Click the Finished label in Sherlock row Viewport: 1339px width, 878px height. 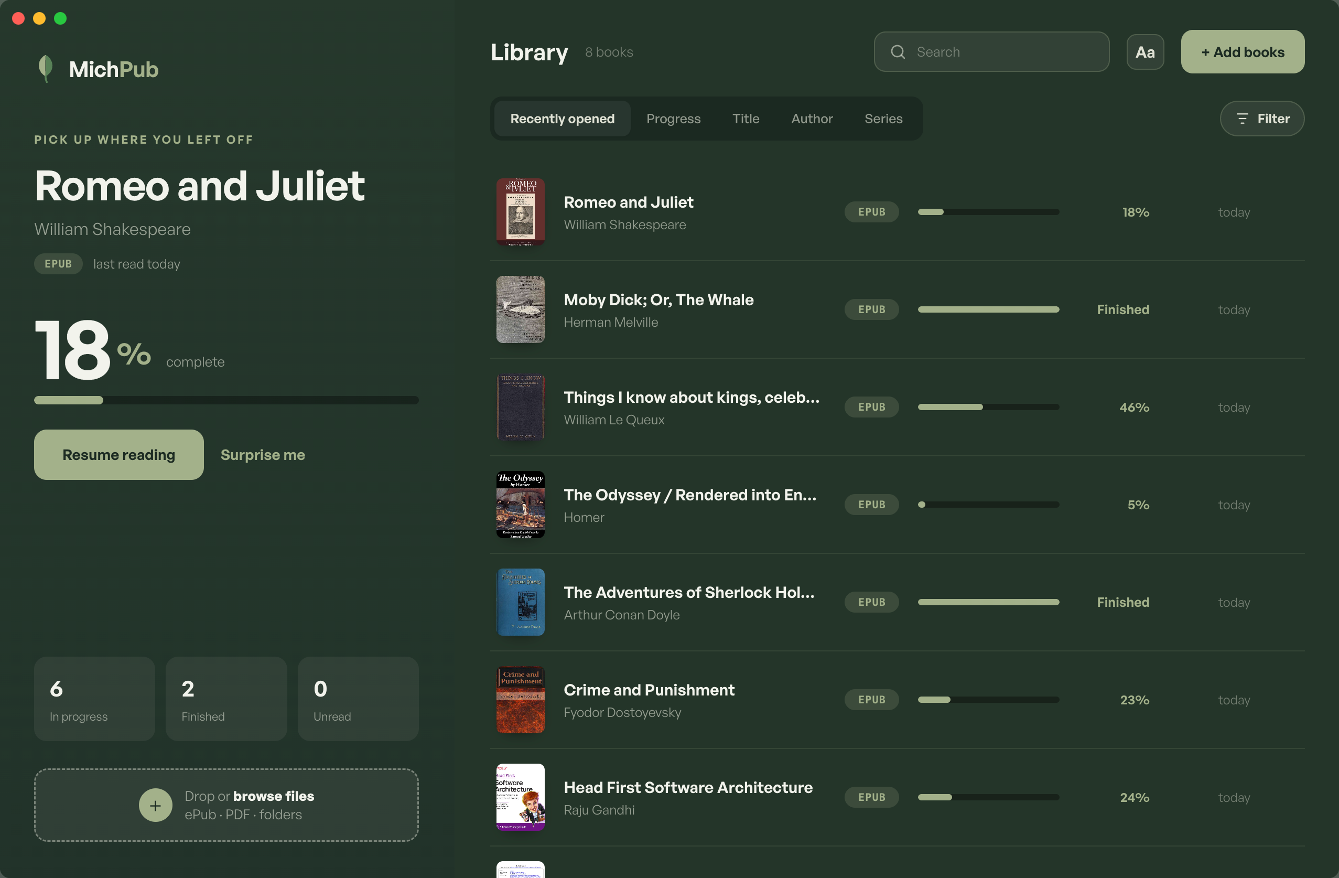pyautogui.click(x=1123, y=602)
